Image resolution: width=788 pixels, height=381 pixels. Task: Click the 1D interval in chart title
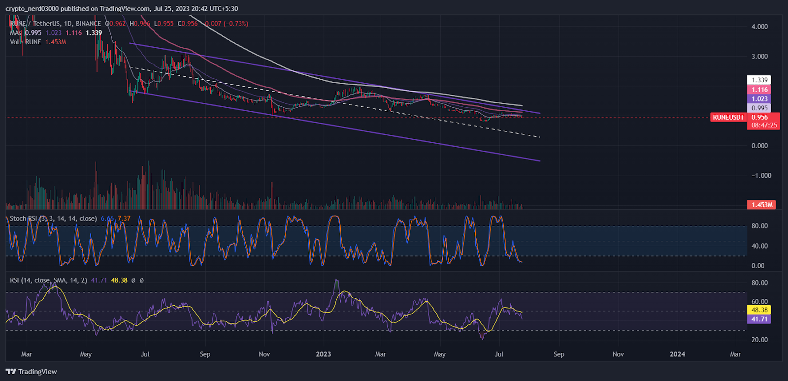(x=68, y=24)
